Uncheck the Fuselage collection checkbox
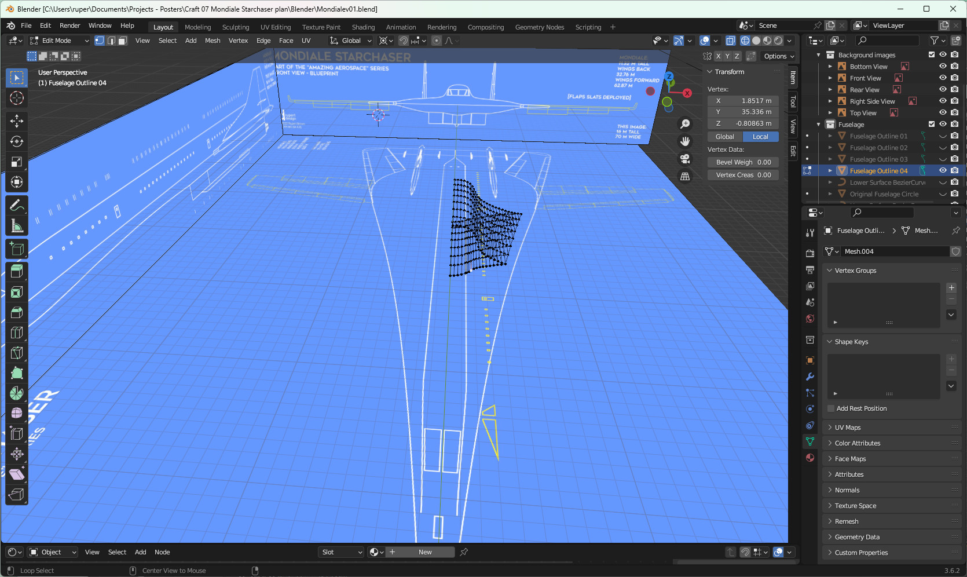Viewport: 967px width, 577px height. (x=932, y=124)
